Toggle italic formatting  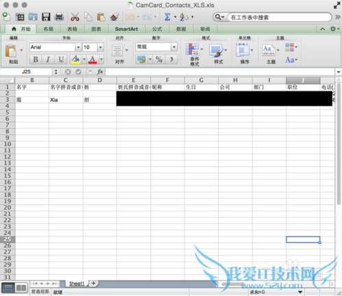[48, 60]
